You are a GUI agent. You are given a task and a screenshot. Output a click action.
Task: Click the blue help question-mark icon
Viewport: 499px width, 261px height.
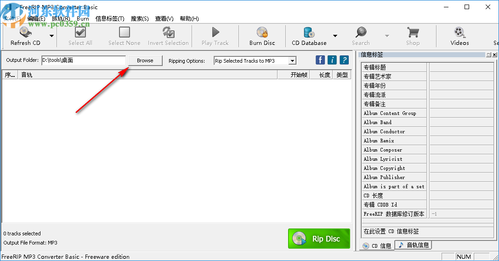click(x=344, y=60)
